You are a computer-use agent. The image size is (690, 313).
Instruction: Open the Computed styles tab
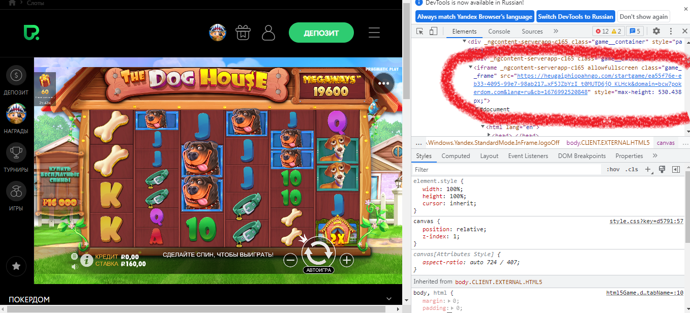click(455, 156)
